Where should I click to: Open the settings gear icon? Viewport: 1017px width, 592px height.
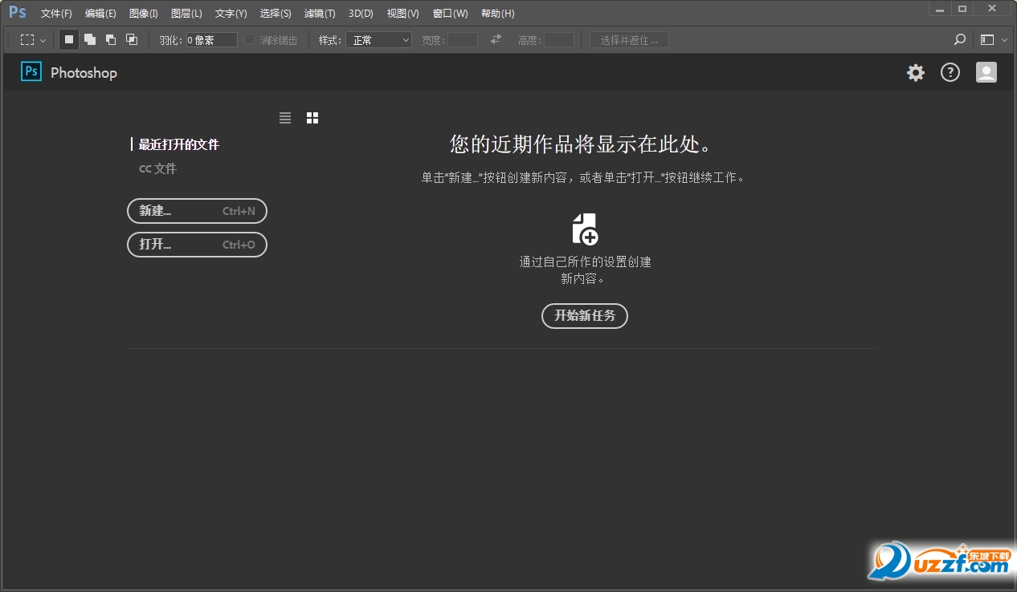(x=916, y=73)
